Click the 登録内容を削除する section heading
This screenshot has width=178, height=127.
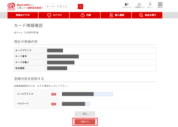29,79
